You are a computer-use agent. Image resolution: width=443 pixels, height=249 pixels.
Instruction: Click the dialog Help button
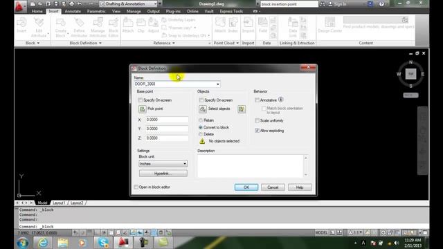tap(300, 187)
